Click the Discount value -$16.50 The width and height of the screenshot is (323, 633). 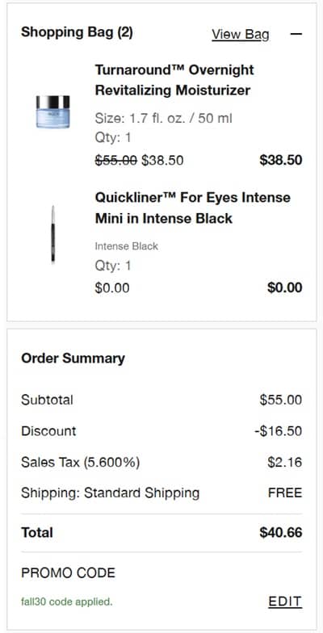pyautogui.click(x=278, y=431)
